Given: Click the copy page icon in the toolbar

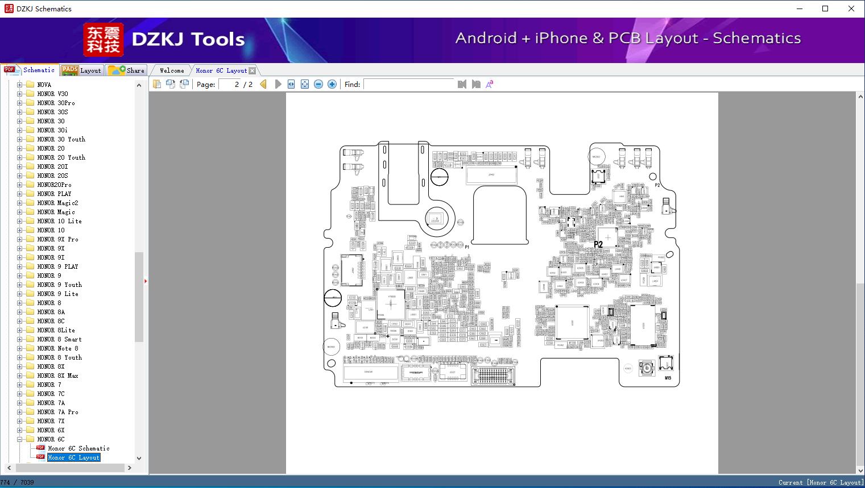Looking at the screenshot, I should (x=156, y=84).
